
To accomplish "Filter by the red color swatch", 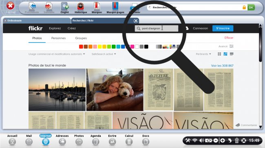I will pyautogui.click(x=81, y=47).
